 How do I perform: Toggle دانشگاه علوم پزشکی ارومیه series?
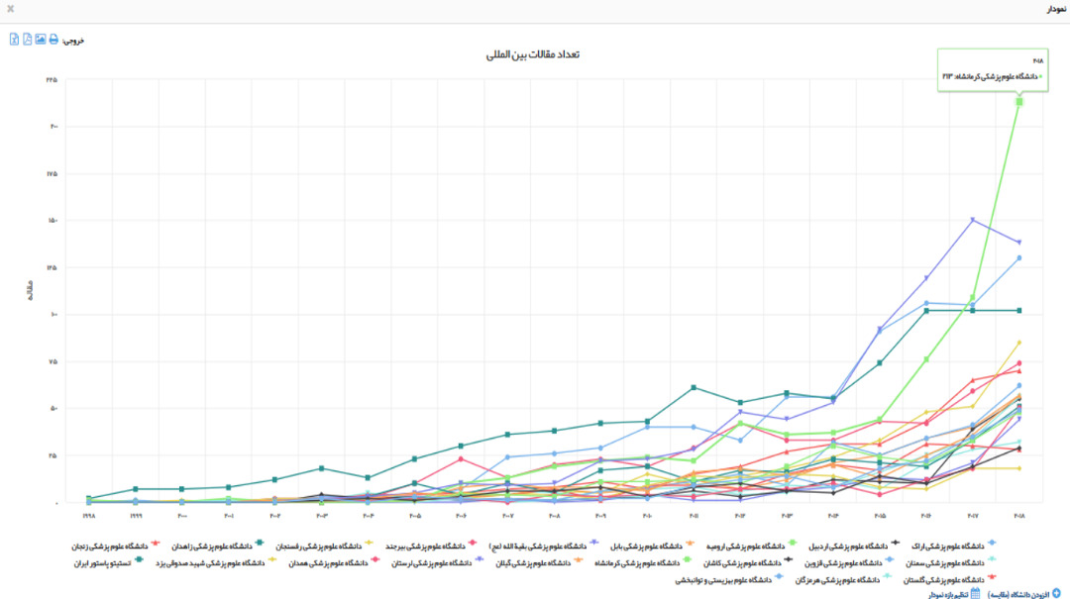tap(751, 546)
